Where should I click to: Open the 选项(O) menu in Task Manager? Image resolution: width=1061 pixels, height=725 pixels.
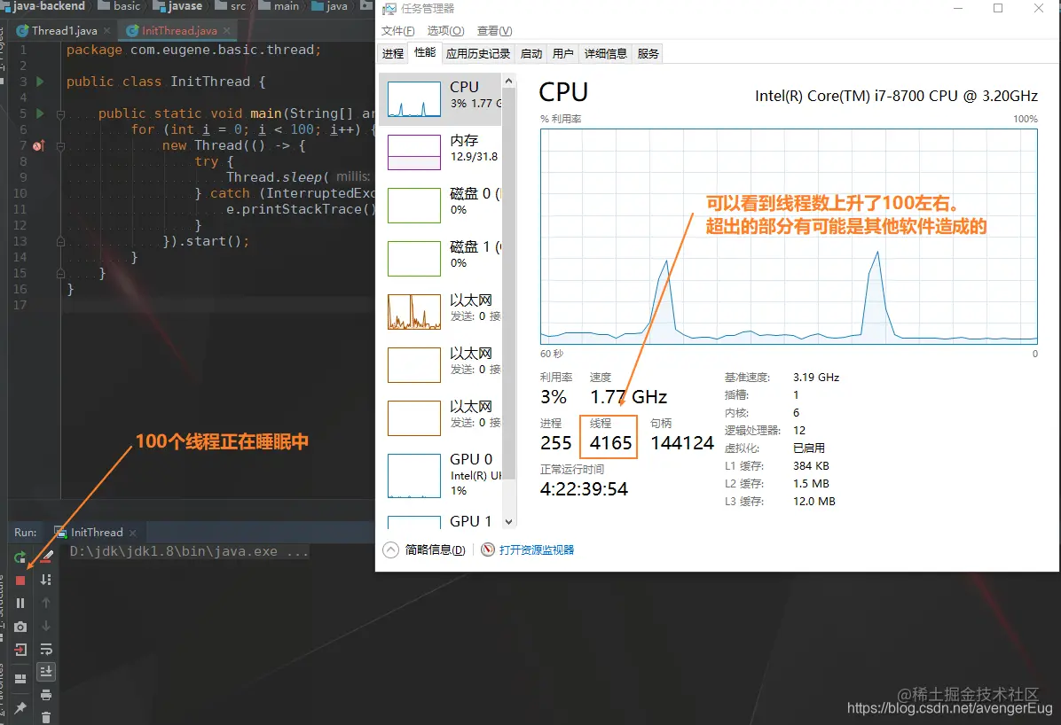pyautogui.click(x=446, y=31)
